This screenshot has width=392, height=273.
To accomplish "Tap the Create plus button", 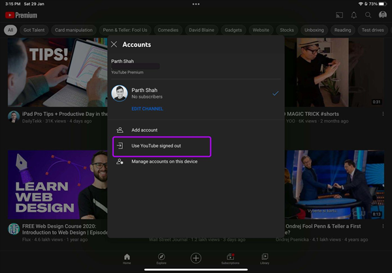I will coord(195,258).
